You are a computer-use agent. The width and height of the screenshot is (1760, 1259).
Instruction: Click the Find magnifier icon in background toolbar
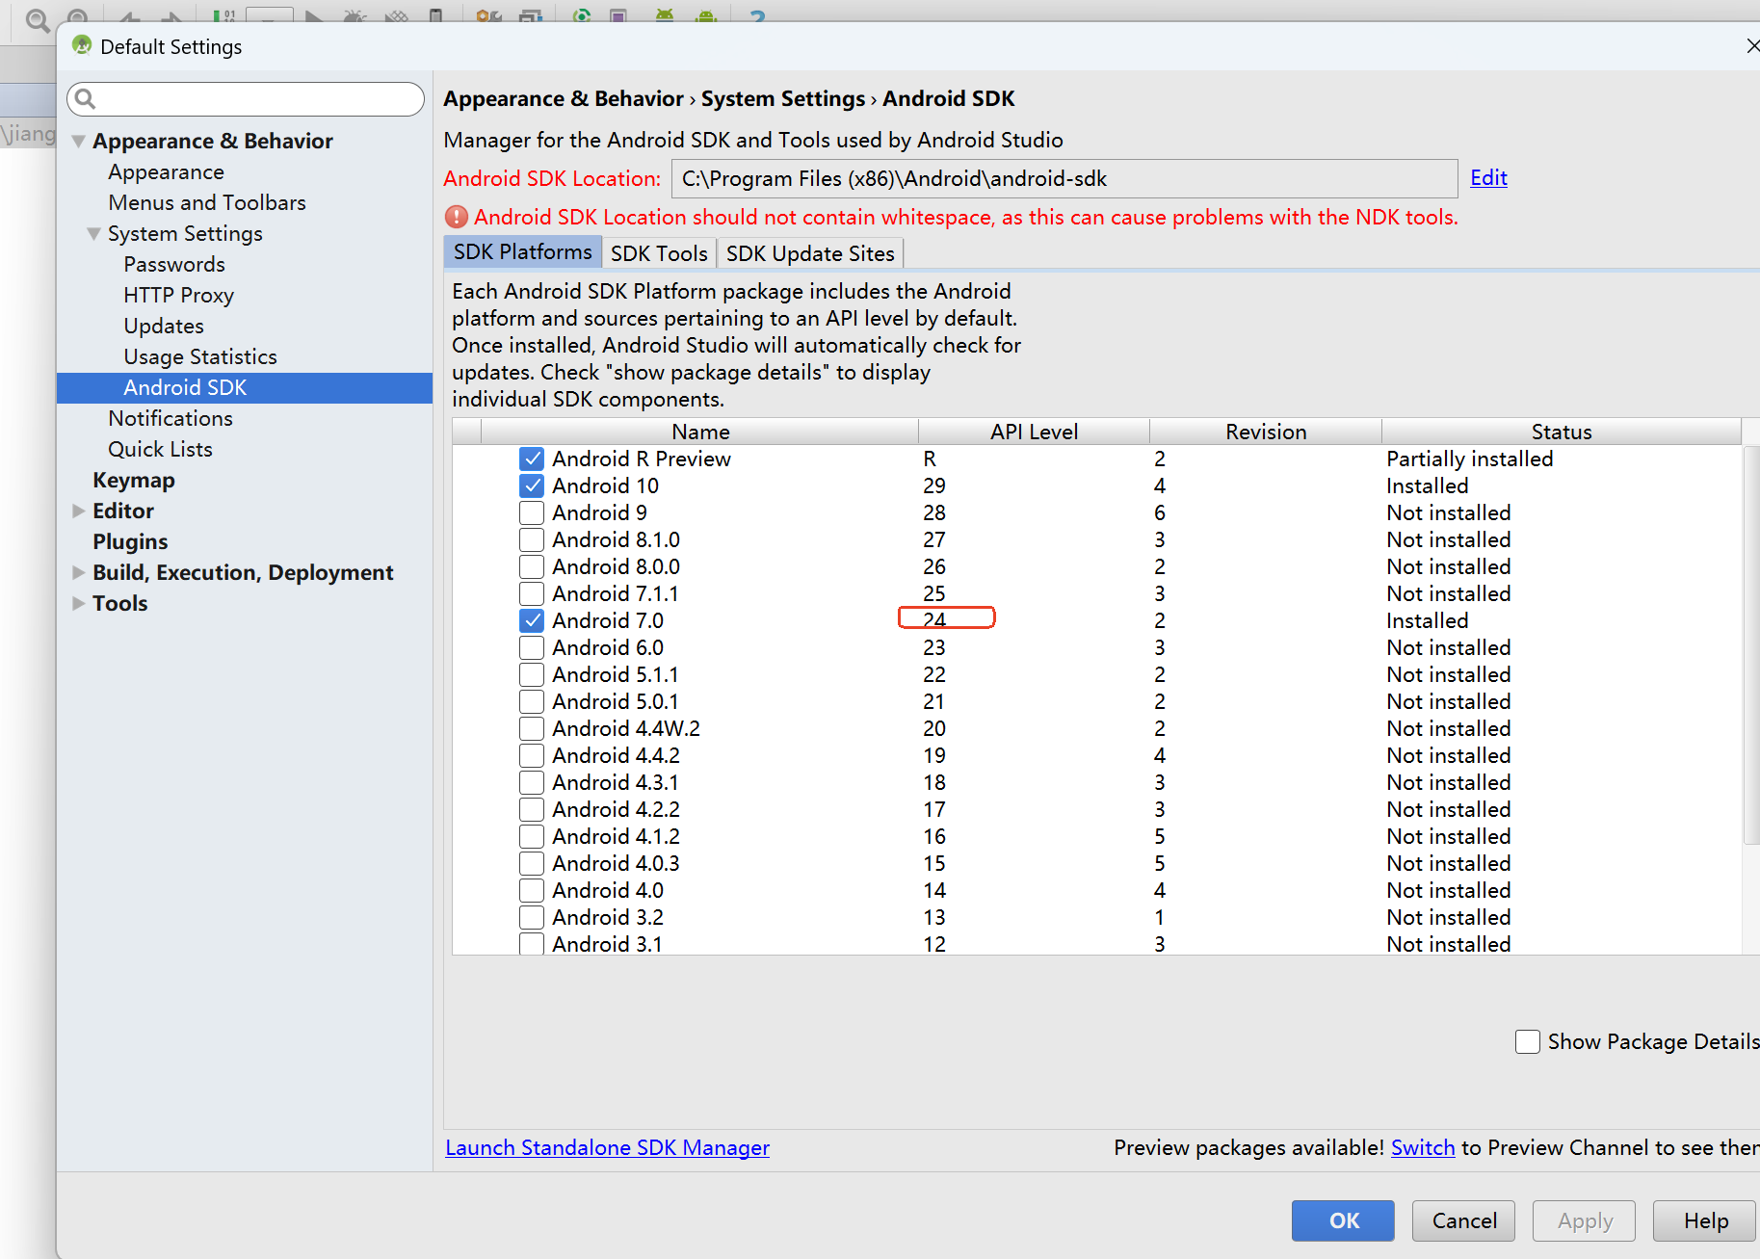(37, 20)
